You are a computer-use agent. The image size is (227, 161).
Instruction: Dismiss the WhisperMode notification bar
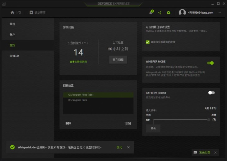tap(128, 147)
